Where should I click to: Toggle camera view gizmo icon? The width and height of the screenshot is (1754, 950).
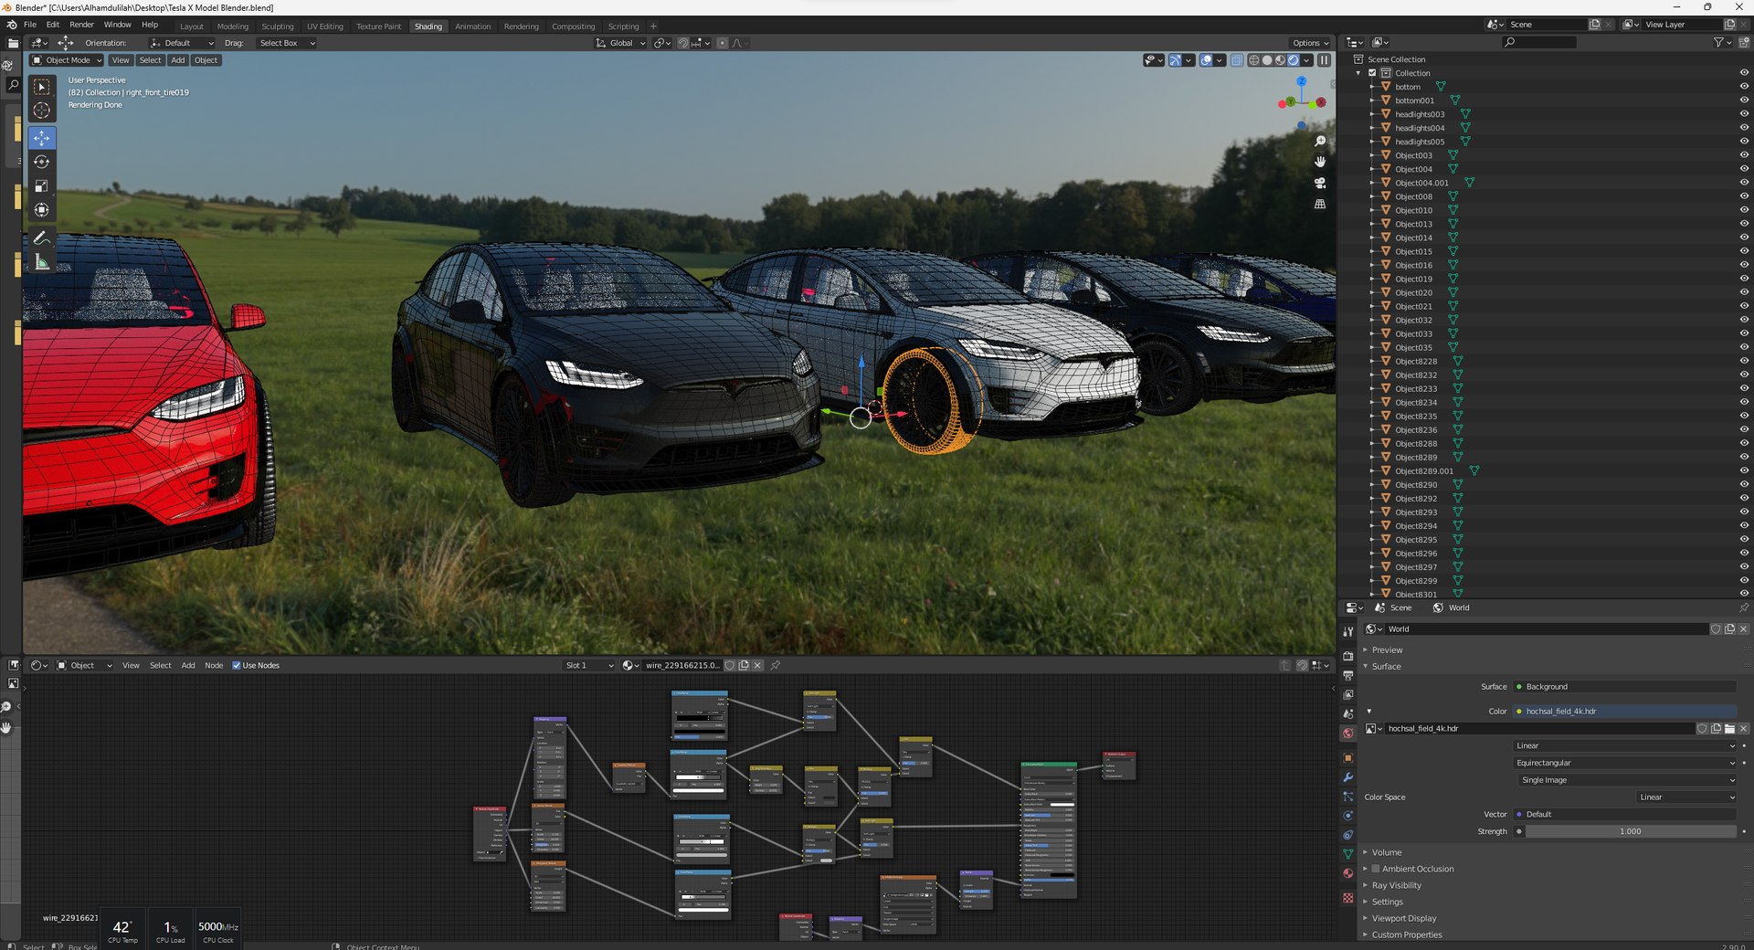(1320, 183)
